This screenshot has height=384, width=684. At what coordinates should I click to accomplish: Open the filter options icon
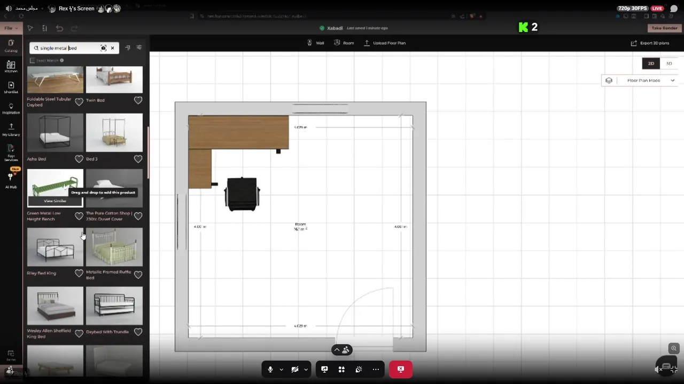[x=139, y=47]
